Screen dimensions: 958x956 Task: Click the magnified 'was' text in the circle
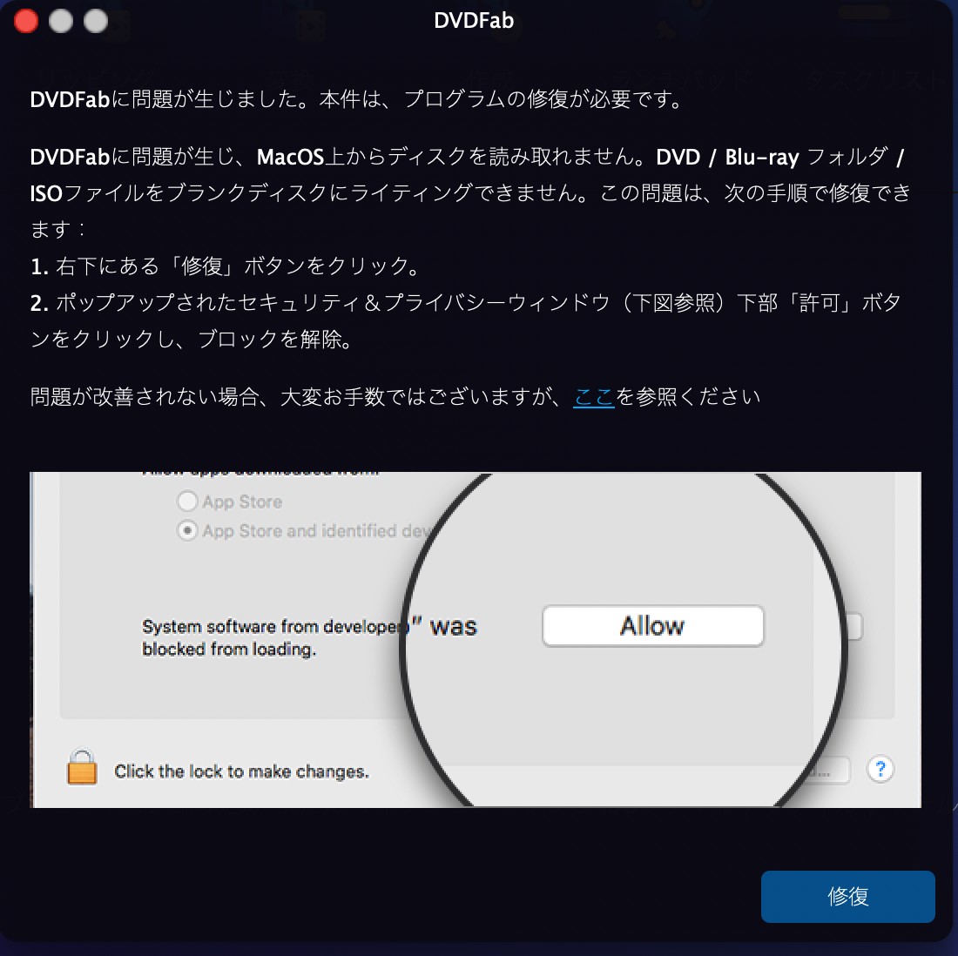pos(454,627)
